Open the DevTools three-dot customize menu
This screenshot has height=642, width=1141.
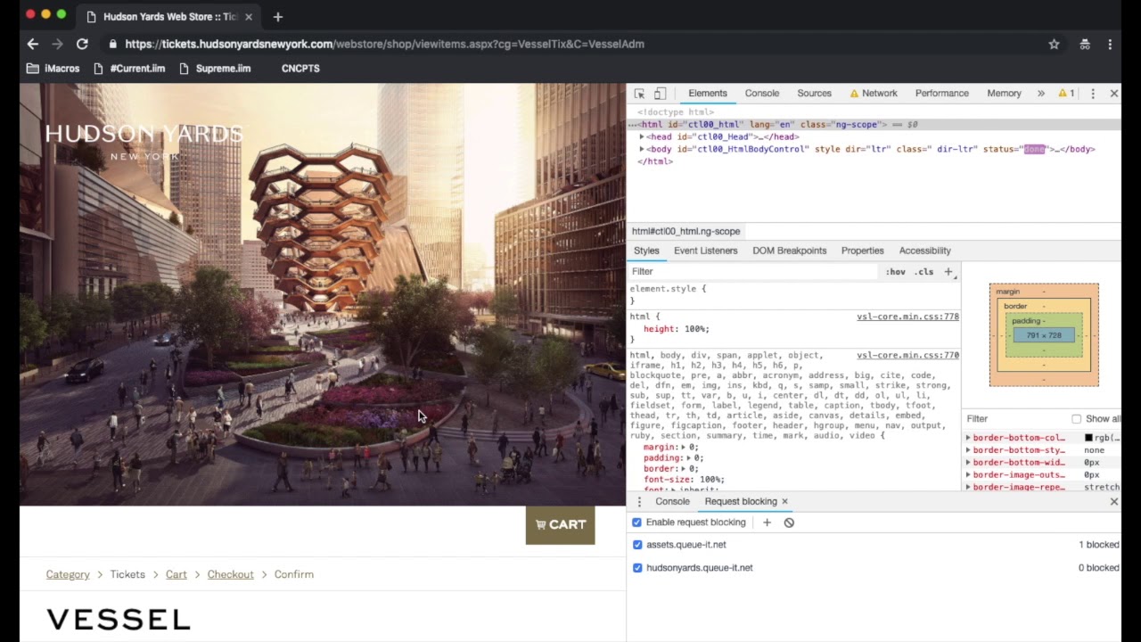coord(1093,94)
